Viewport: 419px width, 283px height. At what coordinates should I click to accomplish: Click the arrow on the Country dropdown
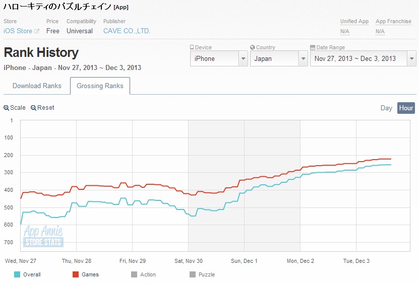(x=303, y=58)
